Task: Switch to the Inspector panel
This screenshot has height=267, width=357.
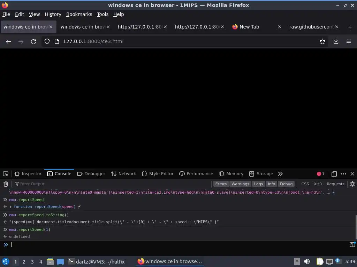Action: [28, 174]
